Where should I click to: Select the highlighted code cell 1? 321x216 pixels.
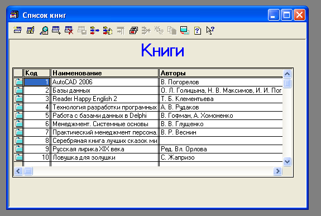click(x=37, y=82)
